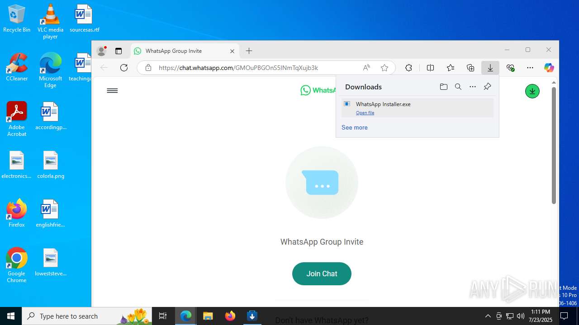Open Firefox from the taskbar
579x325 pixels.
[230, 316]
